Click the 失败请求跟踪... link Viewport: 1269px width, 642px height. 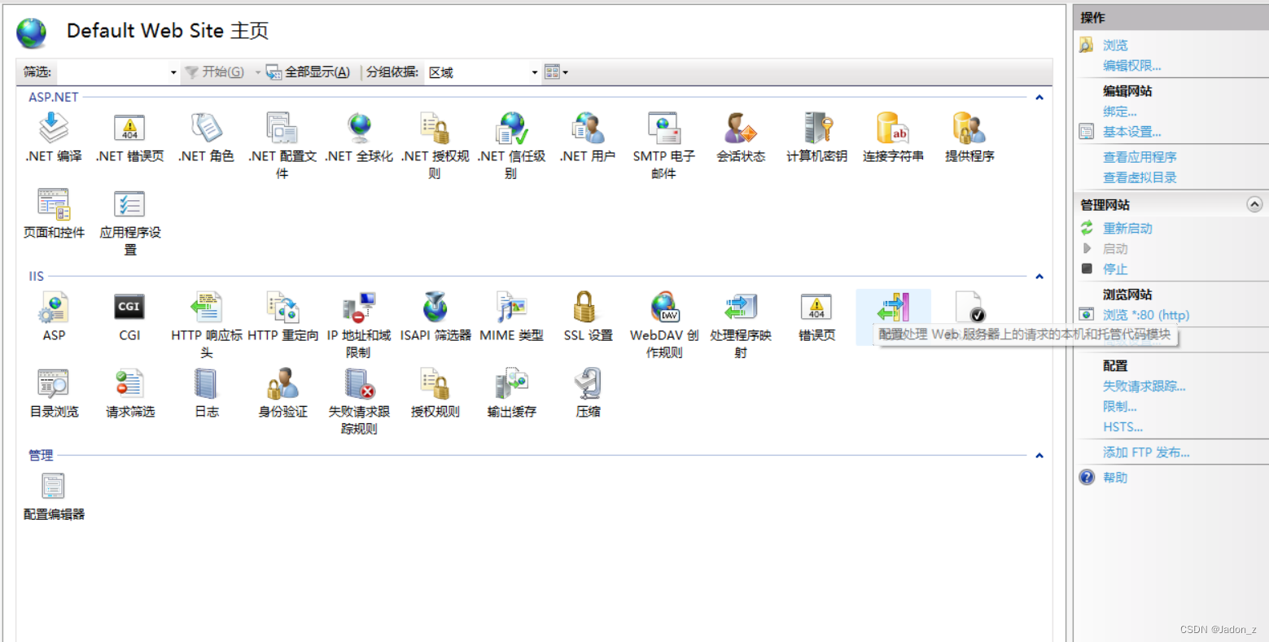click(x=1144, y=387)
